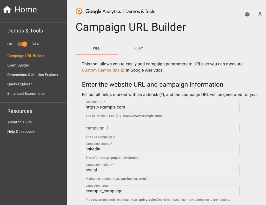This screenshot has height=205, width=266.
Task: Switch to the PLAY tab
Action: pyautogui.click(x=138, y=48)
